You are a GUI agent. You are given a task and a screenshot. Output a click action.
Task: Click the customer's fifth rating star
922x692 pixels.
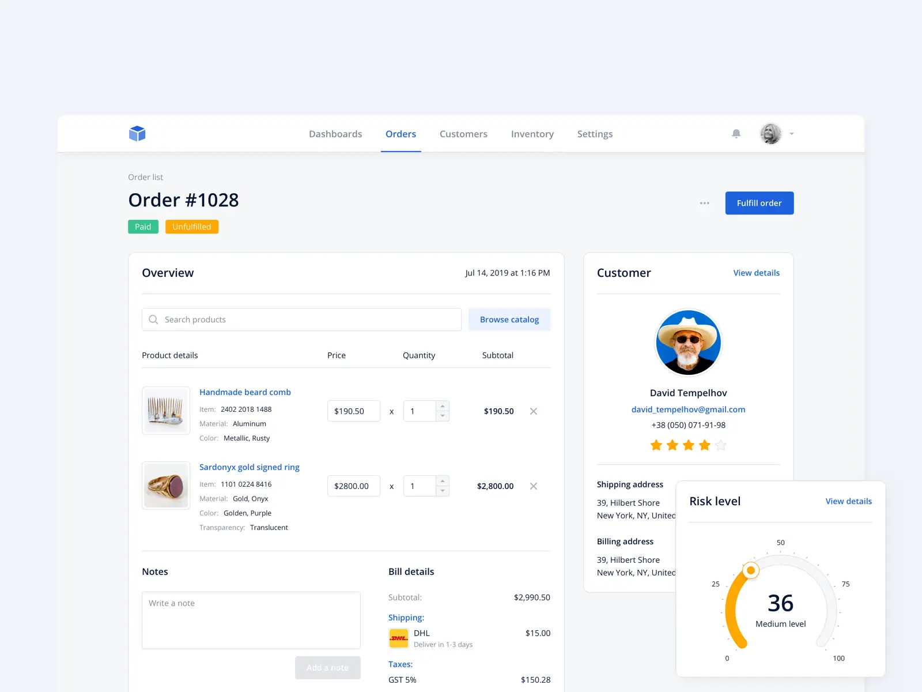(x=721, y=445)
